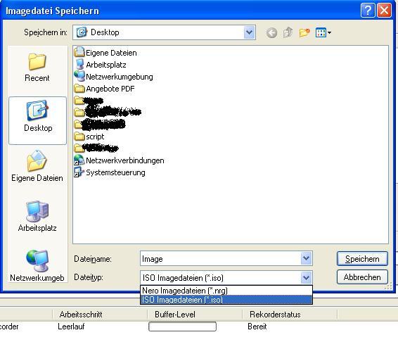Create a new folder

304,33
